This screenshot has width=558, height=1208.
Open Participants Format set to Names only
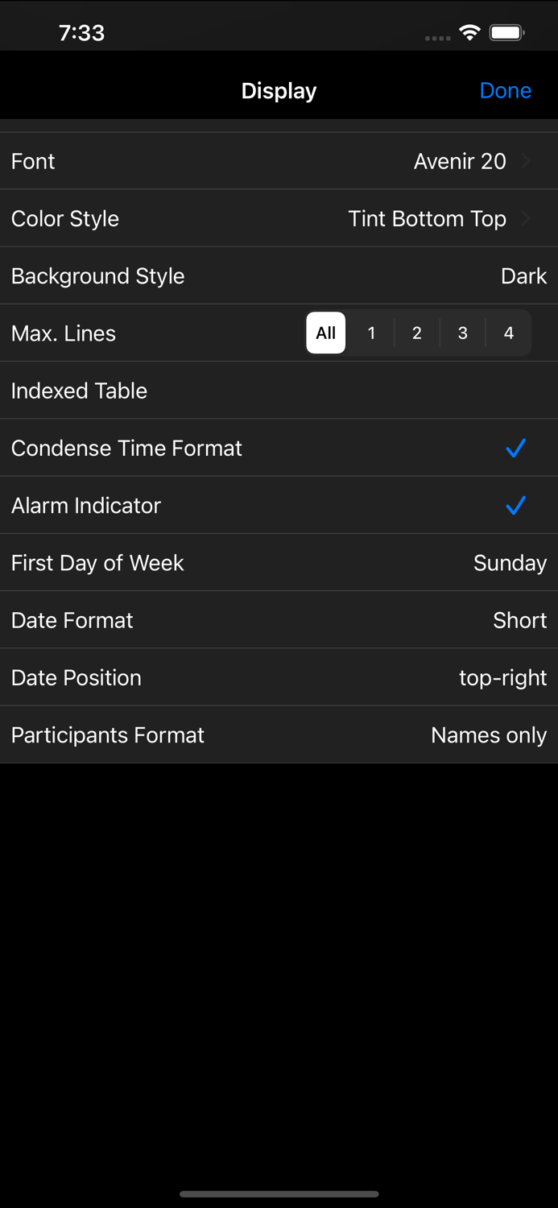[279, 734]
